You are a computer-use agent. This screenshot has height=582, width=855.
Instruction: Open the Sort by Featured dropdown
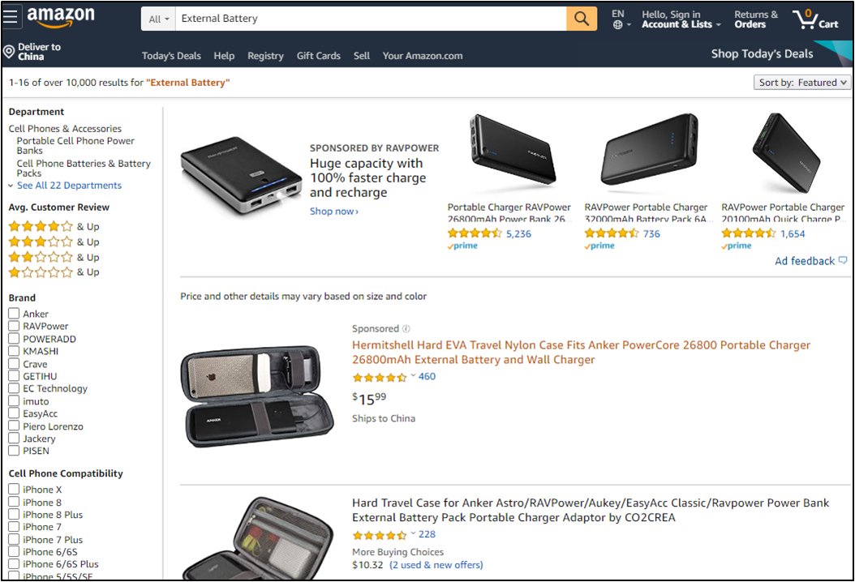pyautogui.click(x=802, y=82)
